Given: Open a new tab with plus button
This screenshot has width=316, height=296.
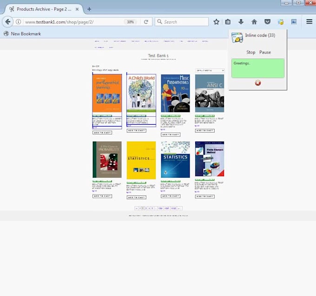Looking at the screenshot, I should [89, 9].
